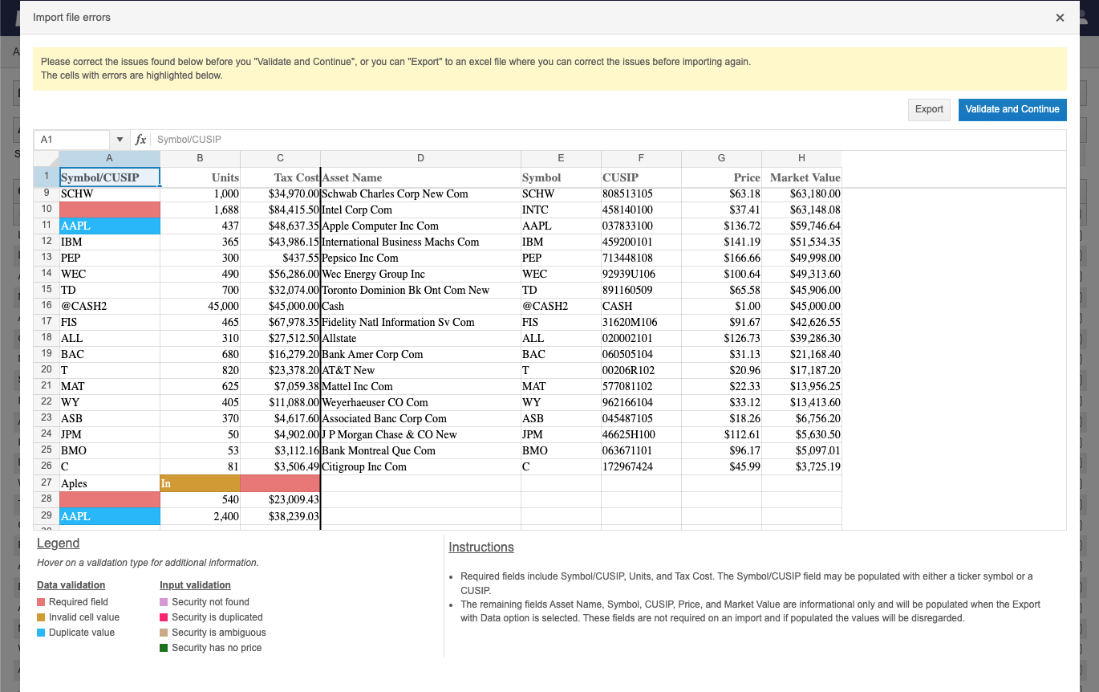This screenshot has height=692, width=1099.
Task: Select column H header
Action: pos(801,158)
